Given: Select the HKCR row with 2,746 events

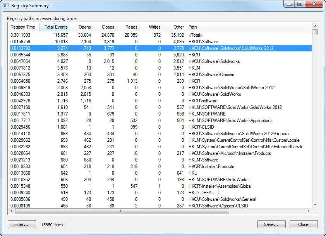Looking at the screenshot, I should point(161,81).
